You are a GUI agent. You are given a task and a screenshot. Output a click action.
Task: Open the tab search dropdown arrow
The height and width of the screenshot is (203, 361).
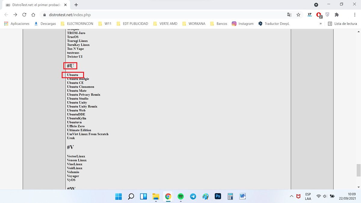click(316, 5)
